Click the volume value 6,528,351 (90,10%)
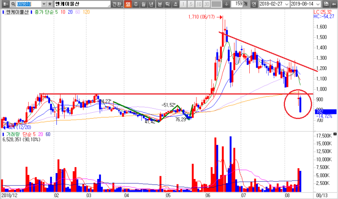 21,139
